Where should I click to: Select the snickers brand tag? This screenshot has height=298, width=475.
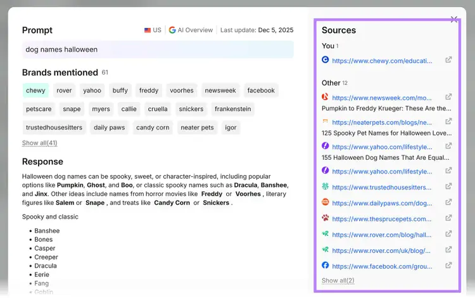tap(191, 109)
